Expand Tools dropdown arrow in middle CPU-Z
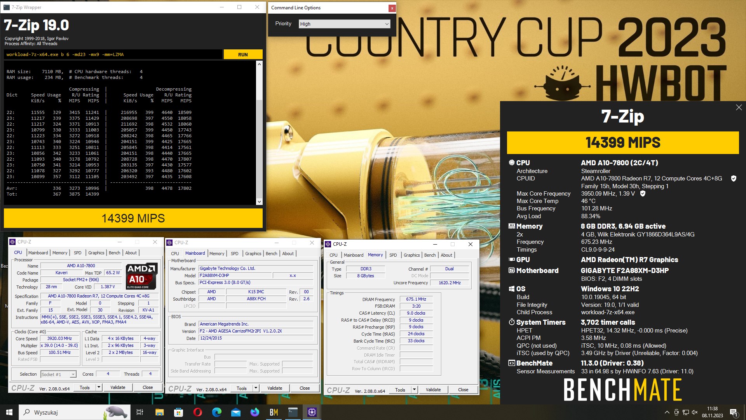The height and width of the screenshot is (420, 746). pos(256,388)
